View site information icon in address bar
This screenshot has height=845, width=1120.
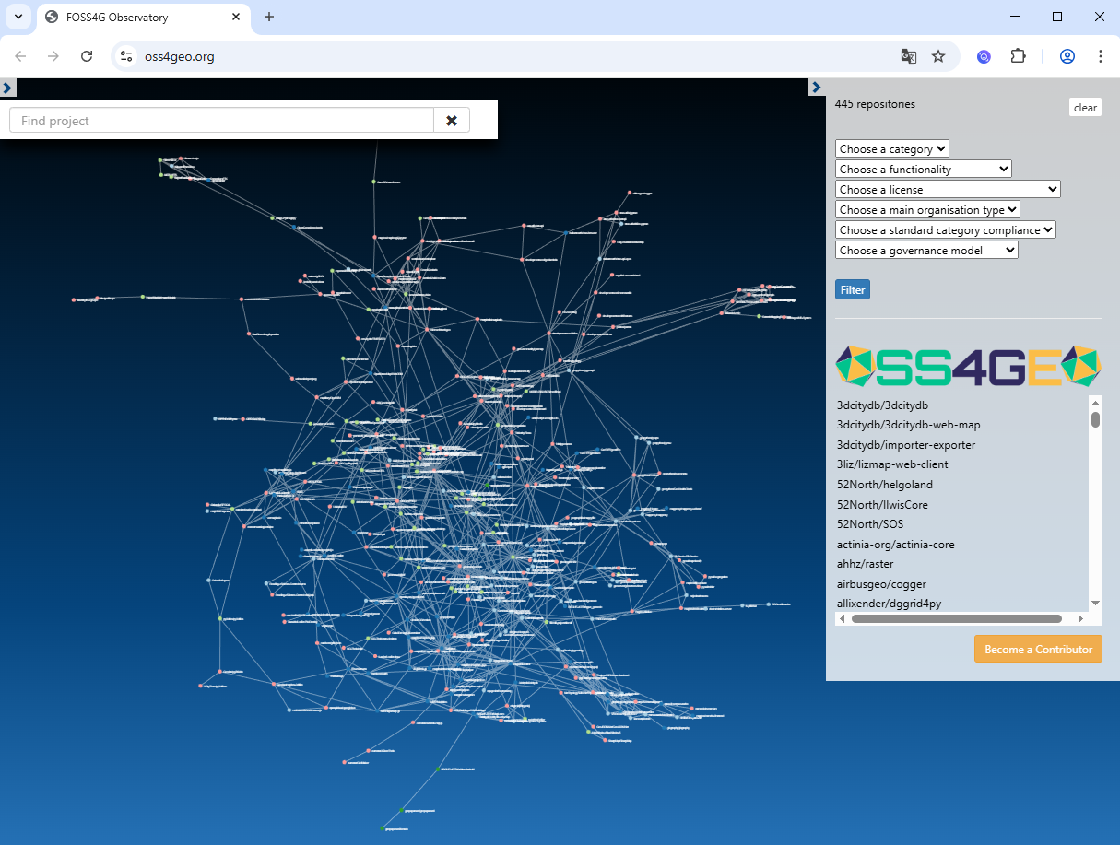click(127, 56)
